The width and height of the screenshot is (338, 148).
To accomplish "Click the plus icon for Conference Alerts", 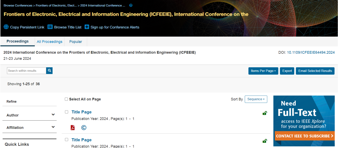I will click(x=87, y=27).
